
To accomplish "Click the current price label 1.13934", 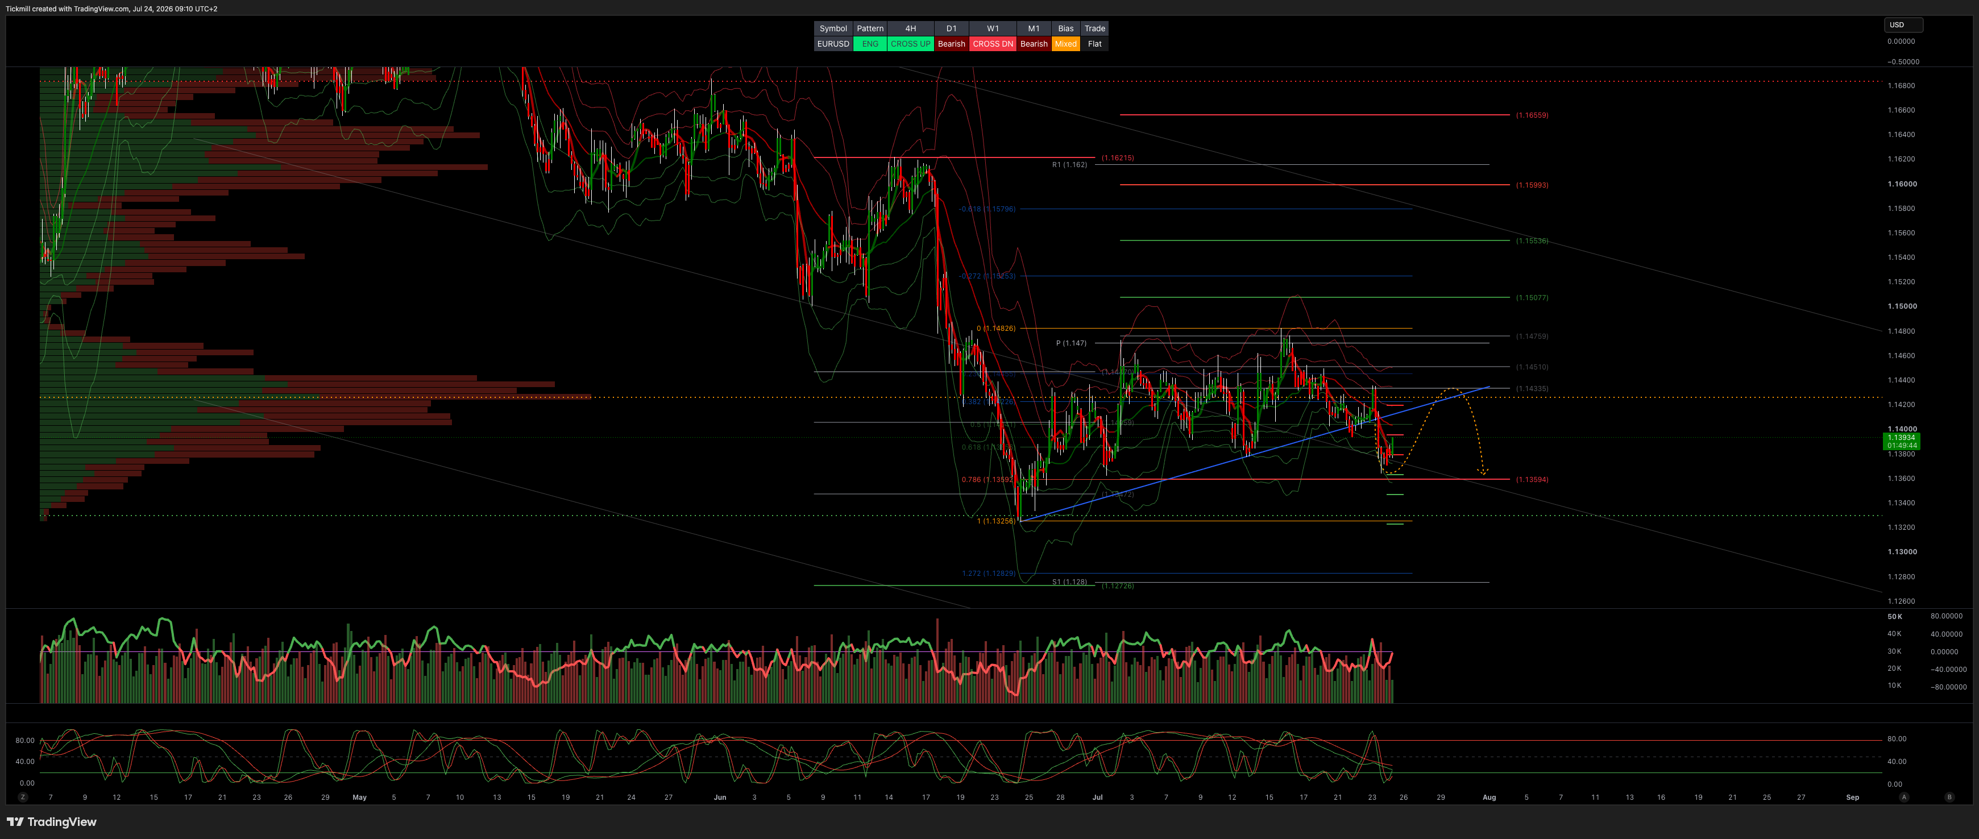I will tap(1901, 437).
